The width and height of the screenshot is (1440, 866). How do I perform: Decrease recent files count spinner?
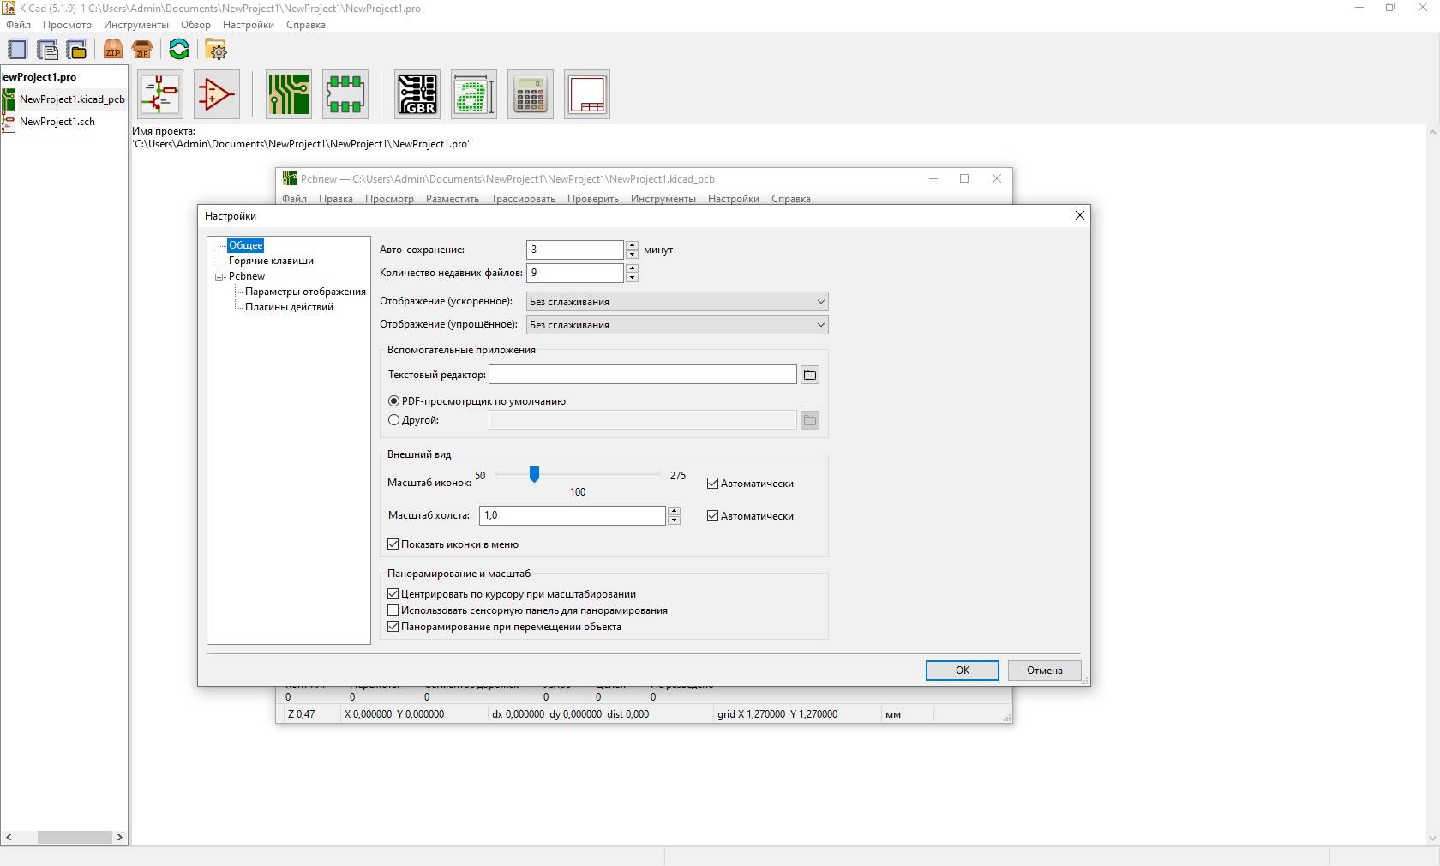(x=632, y=278)
